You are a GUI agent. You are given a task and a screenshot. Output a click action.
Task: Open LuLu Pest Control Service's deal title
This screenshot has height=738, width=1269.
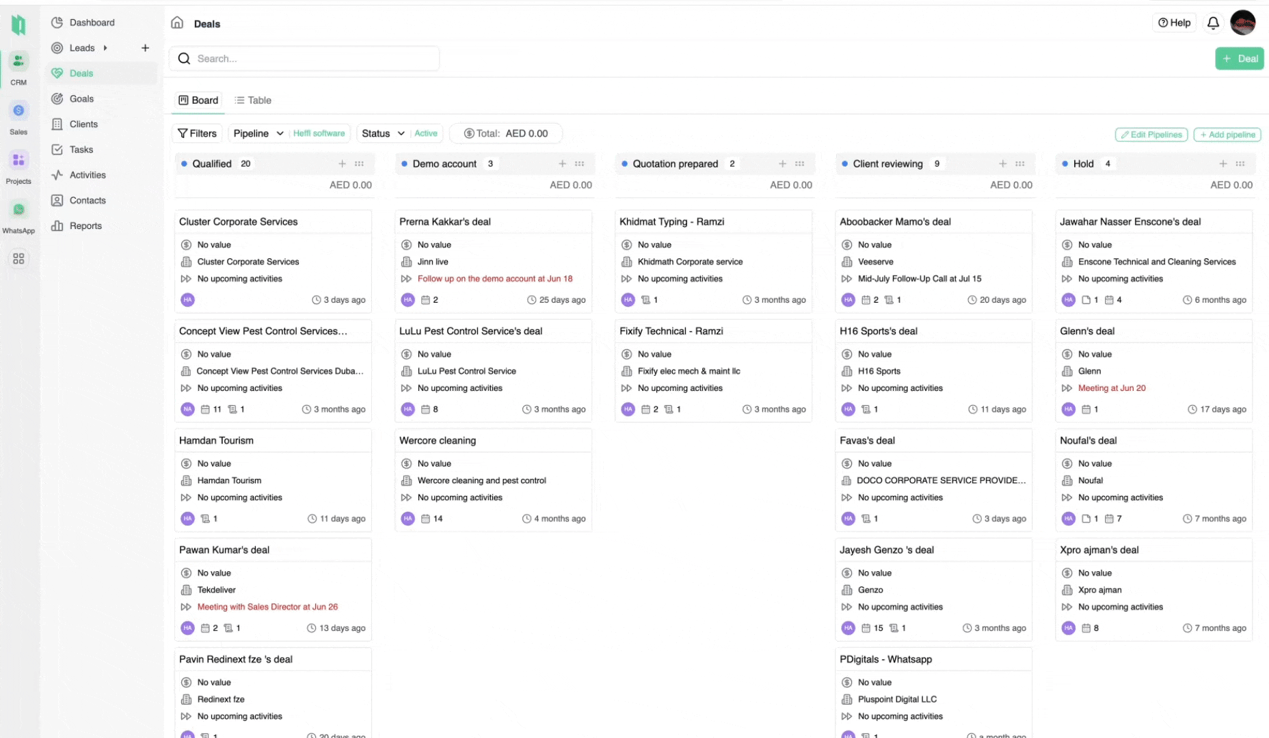pyautogui.click(x=470, y=331)
